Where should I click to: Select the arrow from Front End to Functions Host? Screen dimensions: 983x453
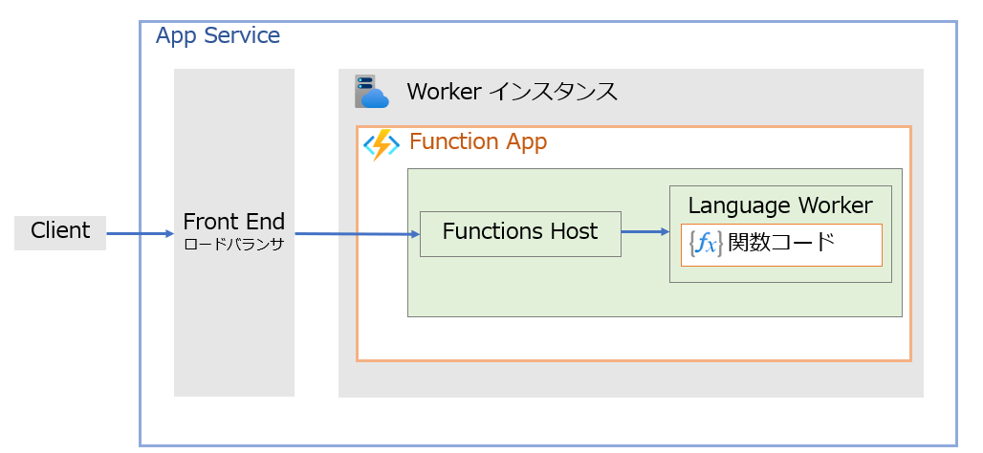(x=356, y=233)
